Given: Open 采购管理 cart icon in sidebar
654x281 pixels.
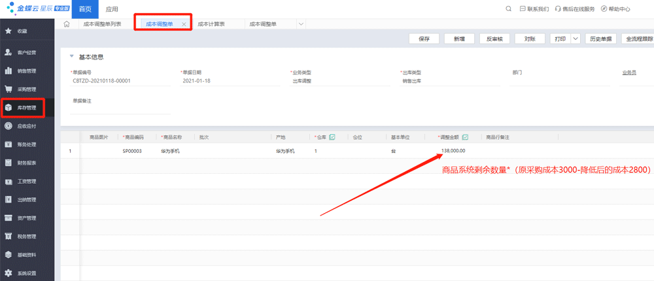Looking at the screenshot, I should [8, 89].
